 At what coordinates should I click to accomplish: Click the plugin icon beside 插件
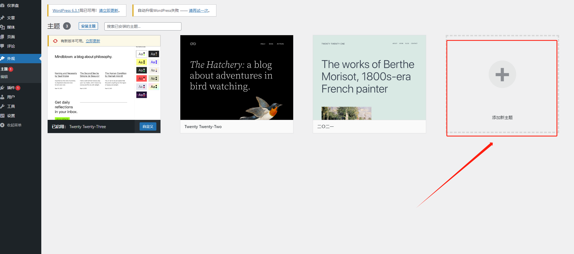tap(2, 88)
